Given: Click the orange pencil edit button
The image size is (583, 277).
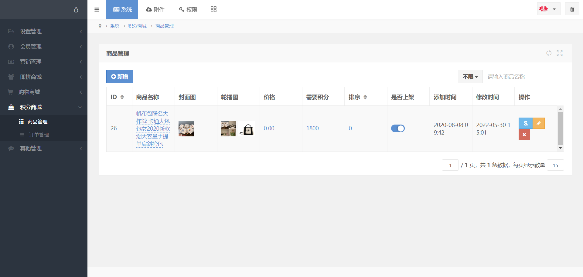Looking at the screenshot, I should 539,123.
